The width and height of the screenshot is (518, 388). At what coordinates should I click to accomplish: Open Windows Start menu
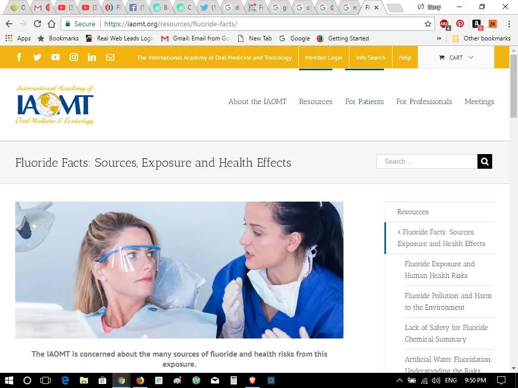tap(9, 380)
